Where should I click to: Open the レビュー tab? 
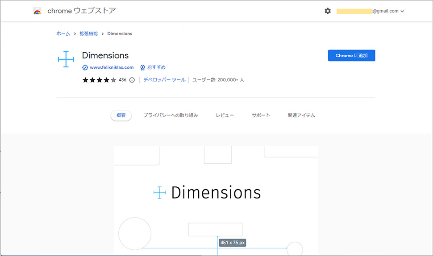[225, 116]
